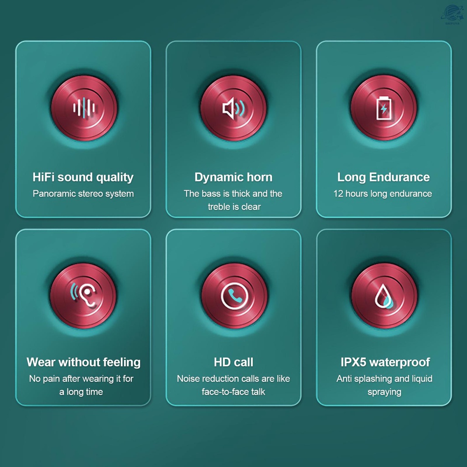Select the IPX5 waterproof heading
Screen dimensions: 467x467
[385, 362]
